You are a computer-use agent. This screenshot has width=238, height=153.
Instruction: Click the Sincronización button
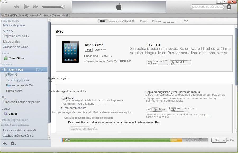click(x=219, y=140)
